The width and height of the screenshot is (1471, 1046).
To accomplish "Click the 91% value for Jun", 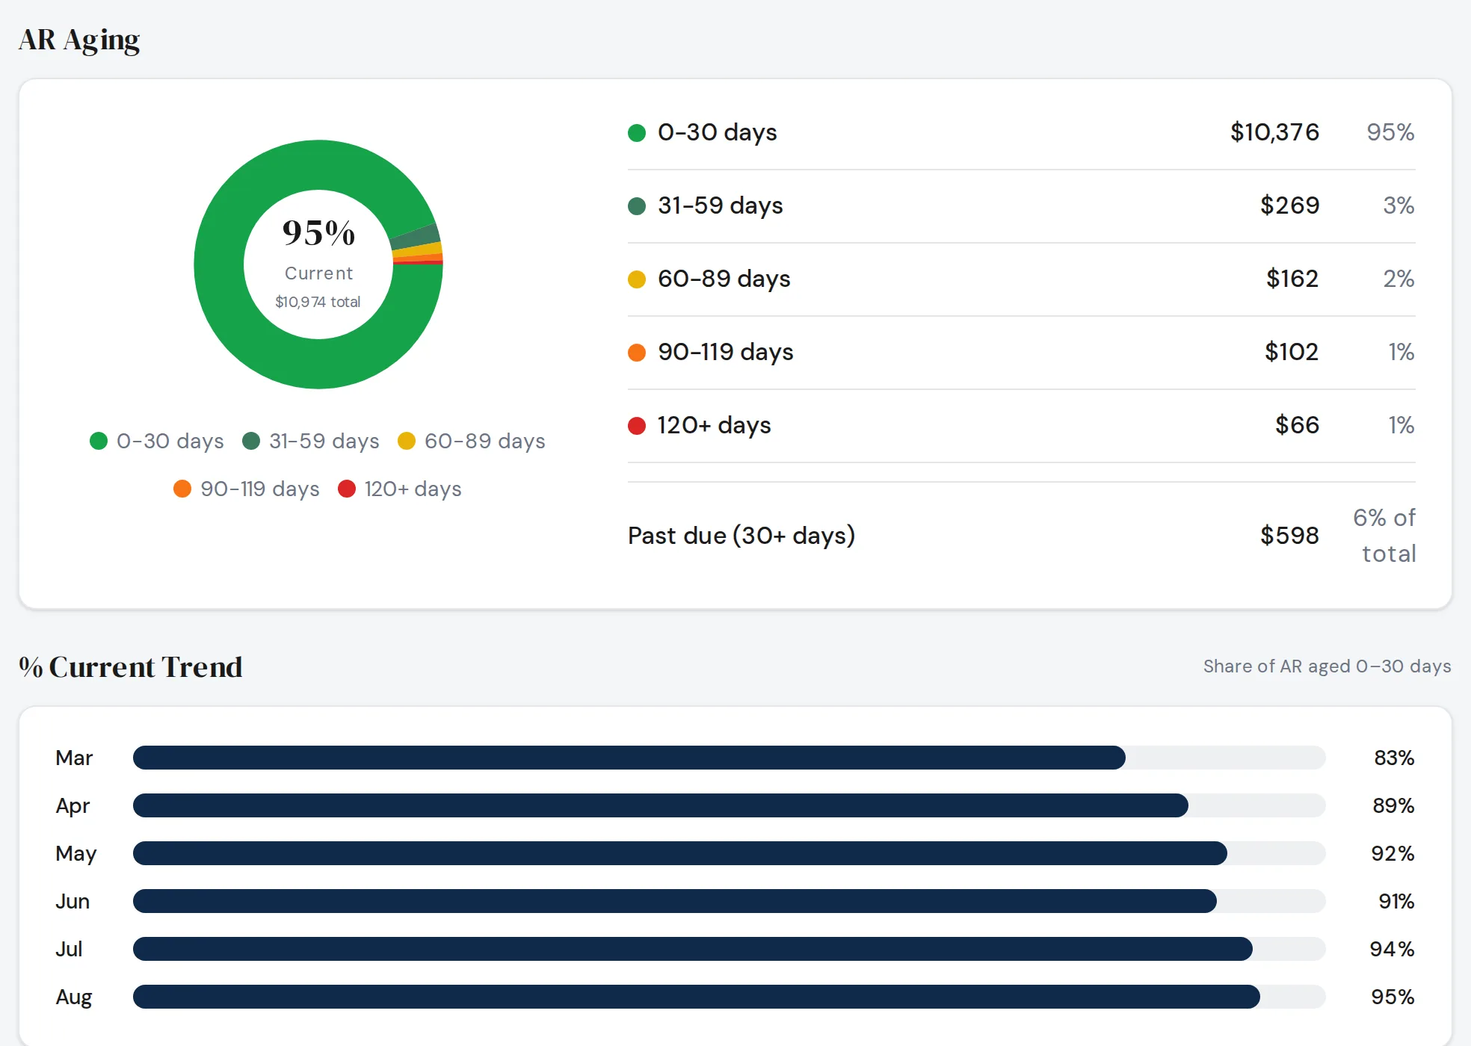I will (1396, 901).
